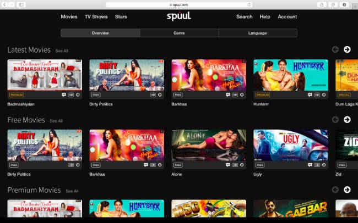Image resolution: width=358 pixels, height=223 pixels.
Task: Open the Gabbar poster in Premium Movies
Action: coord(291,208)
